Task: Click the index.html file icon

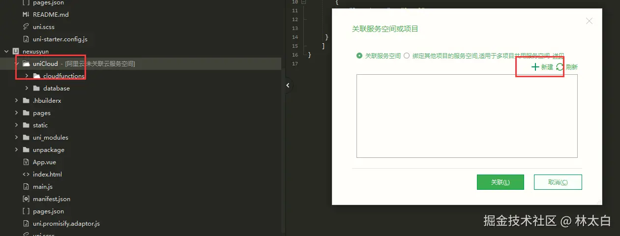Action: (x=26, y=174)
